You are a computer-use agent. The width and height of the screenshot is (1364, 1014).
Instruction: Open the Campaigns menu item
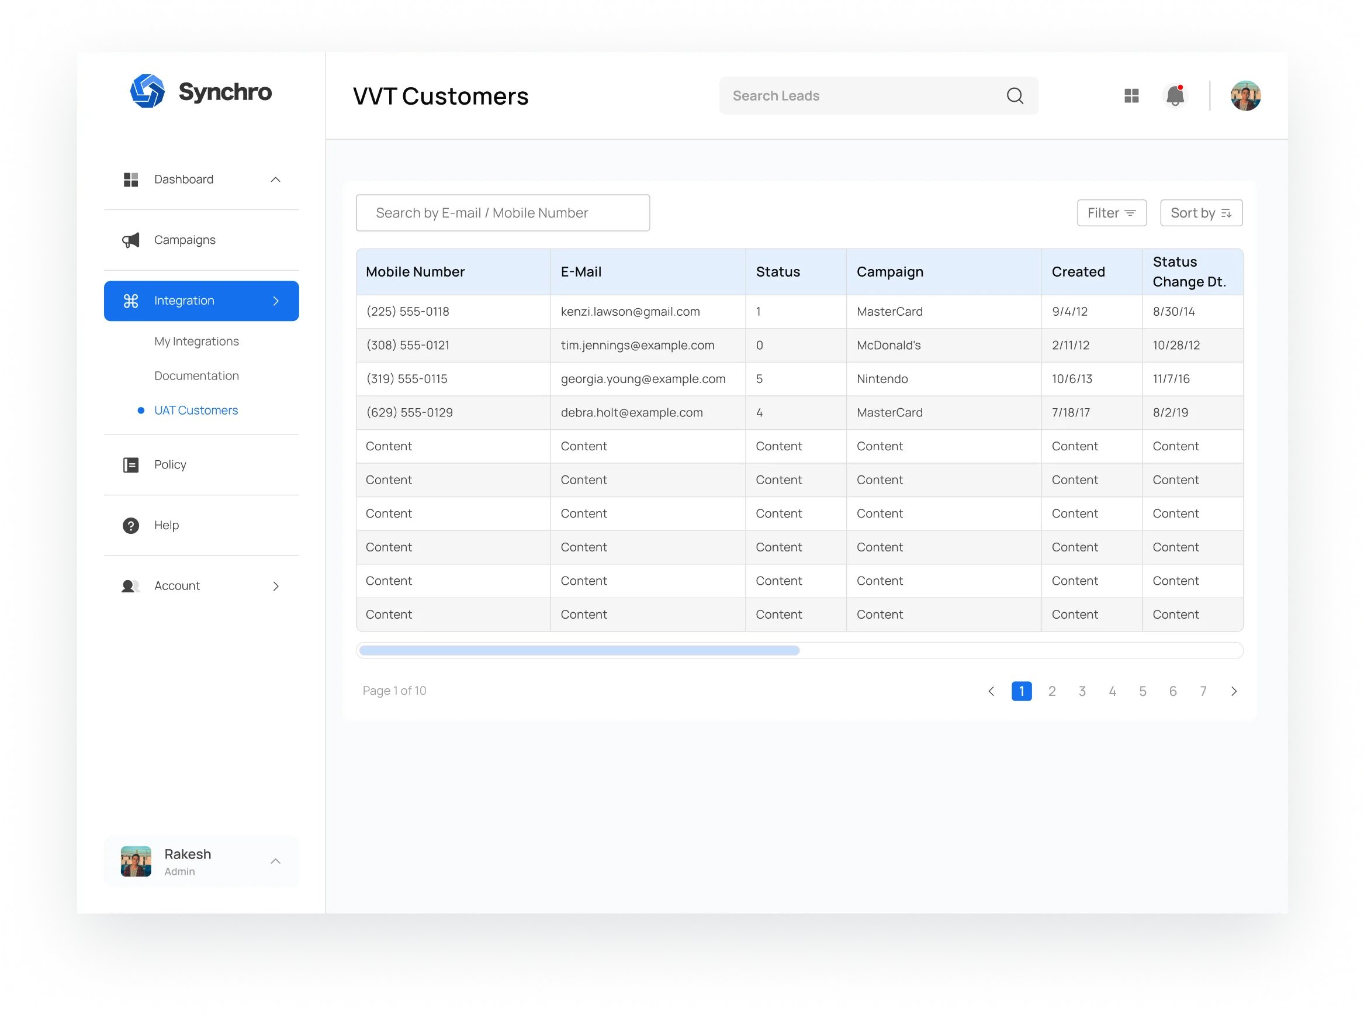pos(201,240)
